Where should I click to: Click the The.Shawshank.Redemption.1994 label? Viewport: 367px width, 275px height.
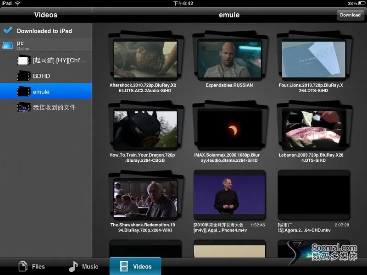click(x=143, y=227)
